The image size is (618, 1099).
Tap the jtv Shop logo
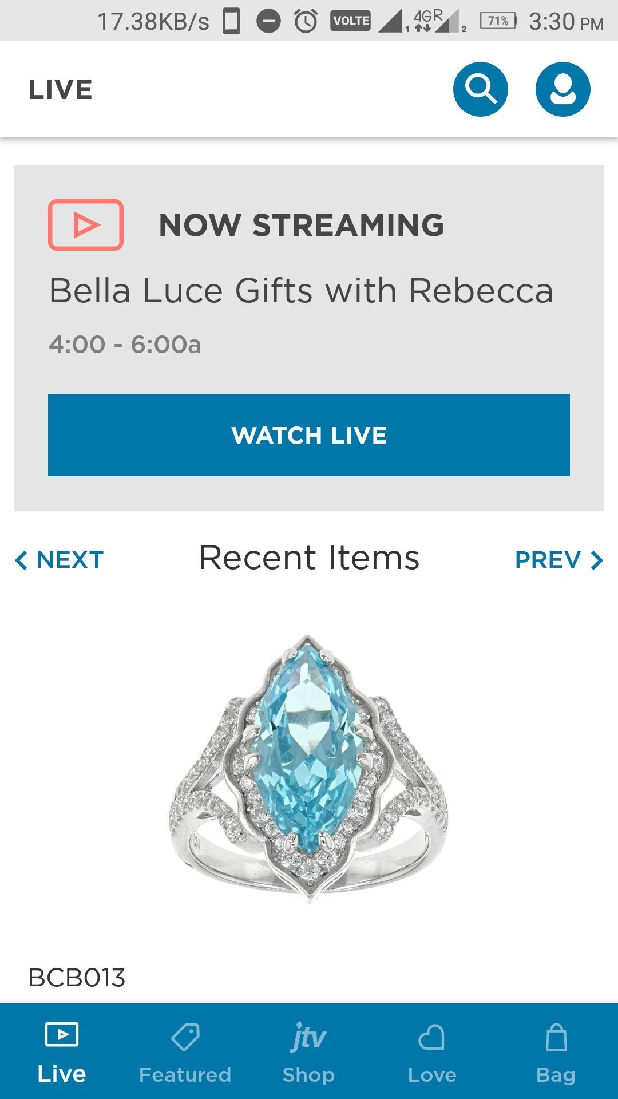pos(308,1037)
